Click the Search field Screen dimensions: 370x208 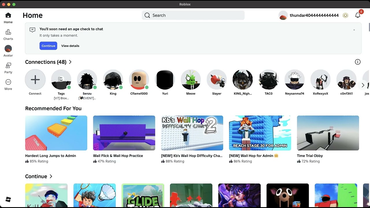coord(193,15)
